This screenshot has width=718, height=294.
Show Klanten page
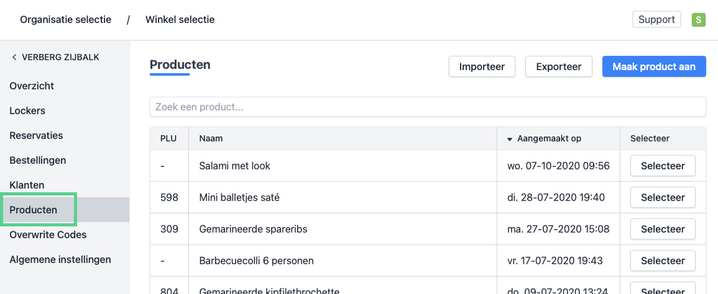[27, 185]
